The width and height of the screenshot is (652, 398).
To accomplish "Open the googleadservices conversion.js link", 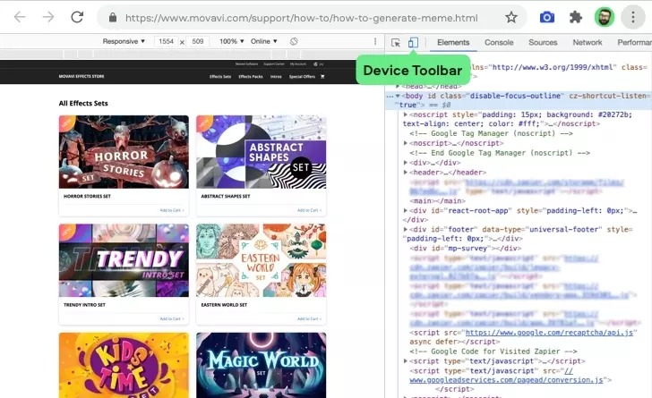I will (x=506, y=380).
